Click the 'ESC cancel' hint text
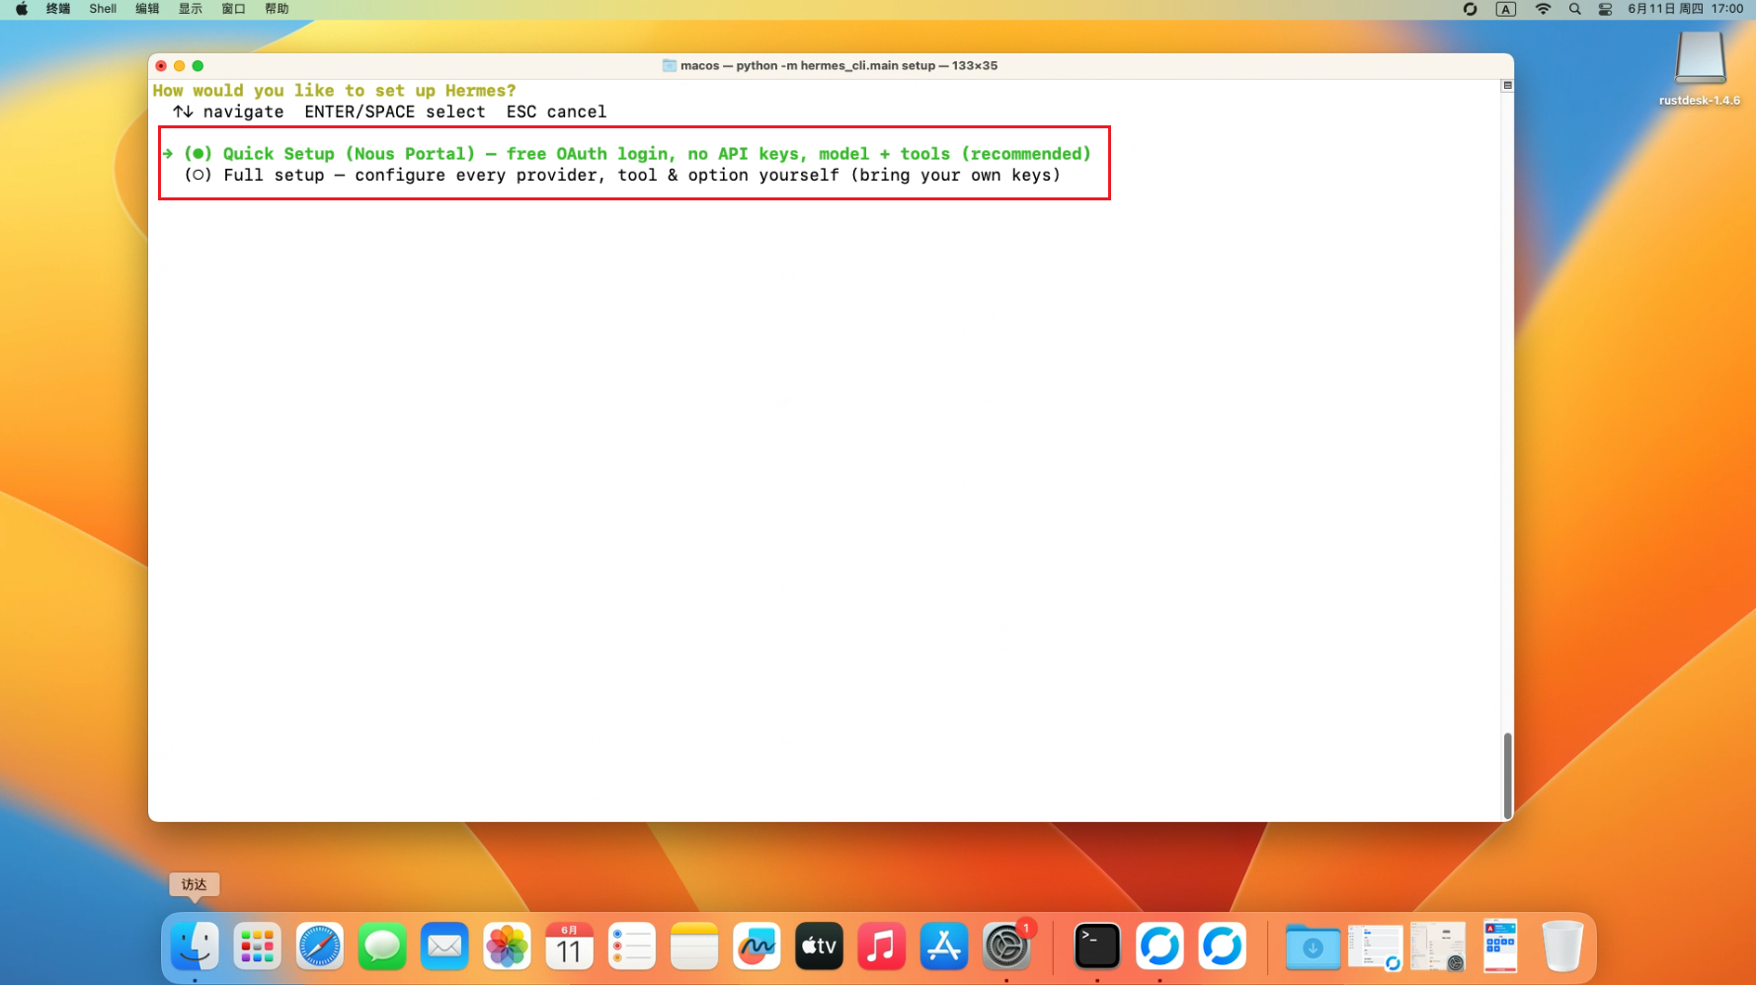This screenshot has height=985, width=1756. 556,113
